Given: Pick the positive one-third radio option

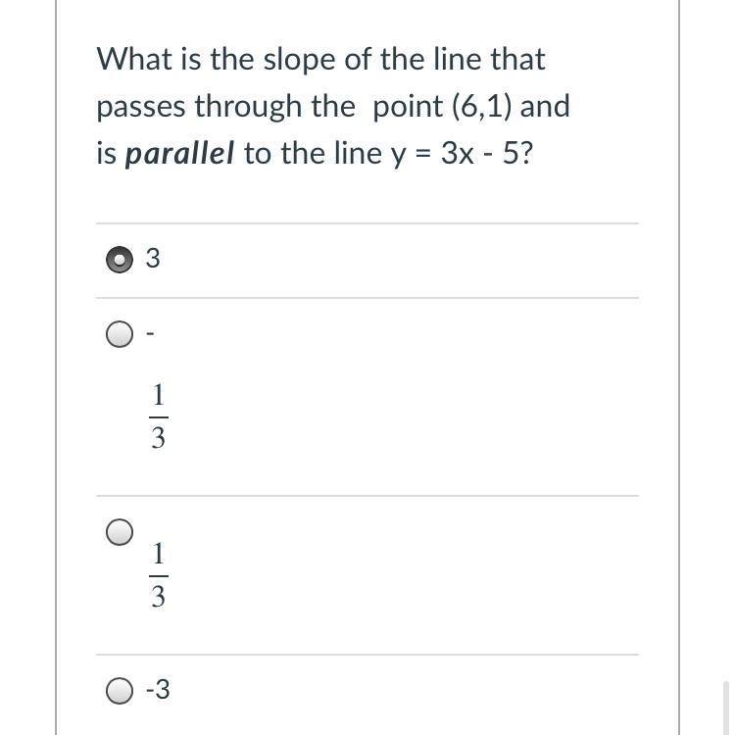Looking at the screenshot, I should [120, 532].
